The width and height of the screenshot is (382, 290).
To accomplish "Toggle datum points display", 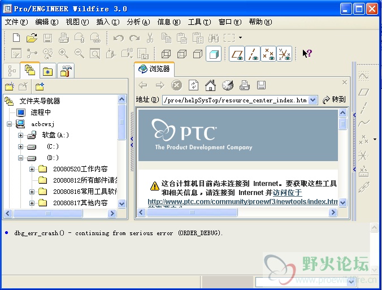I will 268,54.
